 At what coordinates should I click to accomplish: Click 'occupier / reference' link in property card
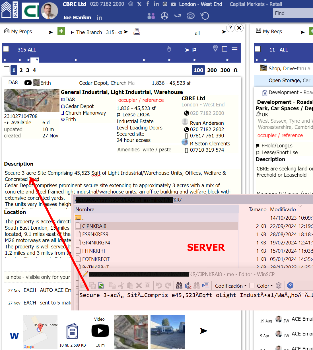[x=141, y=100]
